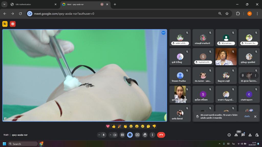
Task: Click the blue link in raised-hand notification
Action: coord(247,116)
